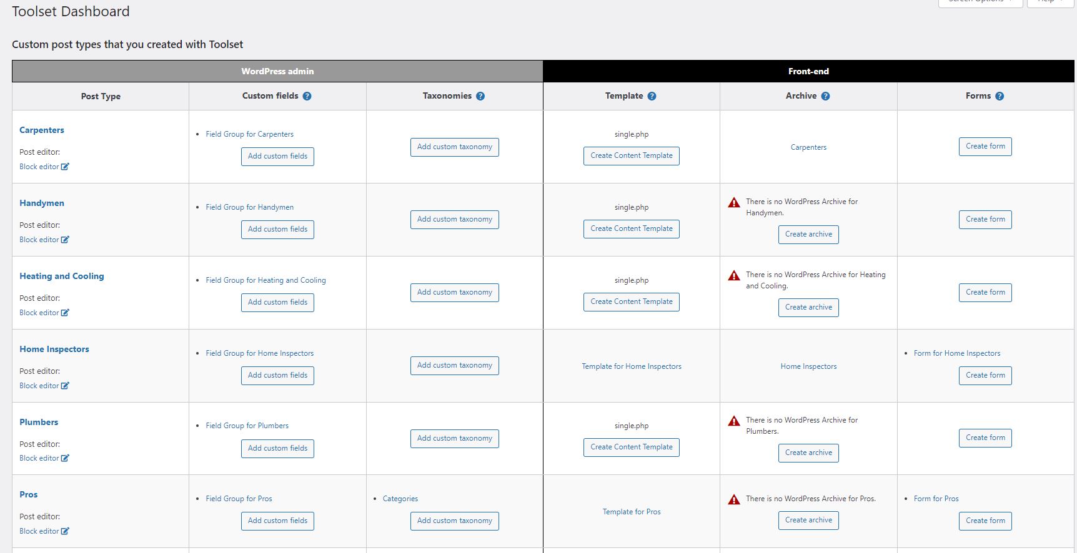The height and width of the screenshot is (553, 1077).
Task: Click single.php text in the Plumbers row
Action: [x=632, y=426]
